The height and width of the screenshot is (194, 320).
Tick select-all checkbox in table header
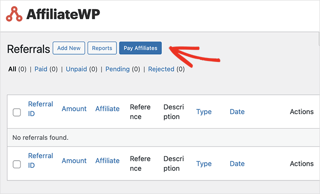pos(17,112)
